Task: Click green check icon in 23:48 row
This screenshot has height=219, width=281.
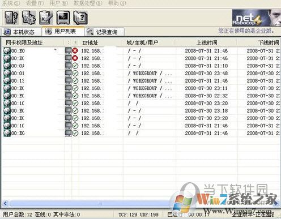Action: coord(75,73)
